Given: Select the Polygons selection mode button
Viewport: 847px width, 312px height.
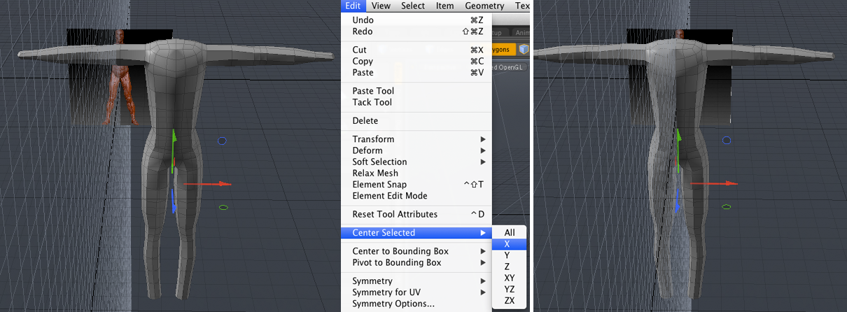Looking at the screenshot, I should coord(502,50).
